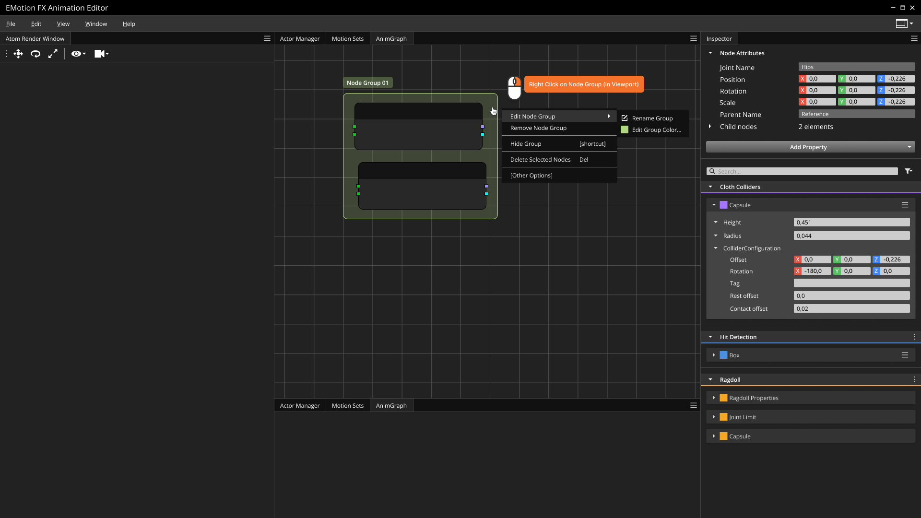Image resolution: width=921 pixels, height=518 pixels.
Task: Toggle the Ragdoll section options via its three-dot menu
Action: click(914, 379)
